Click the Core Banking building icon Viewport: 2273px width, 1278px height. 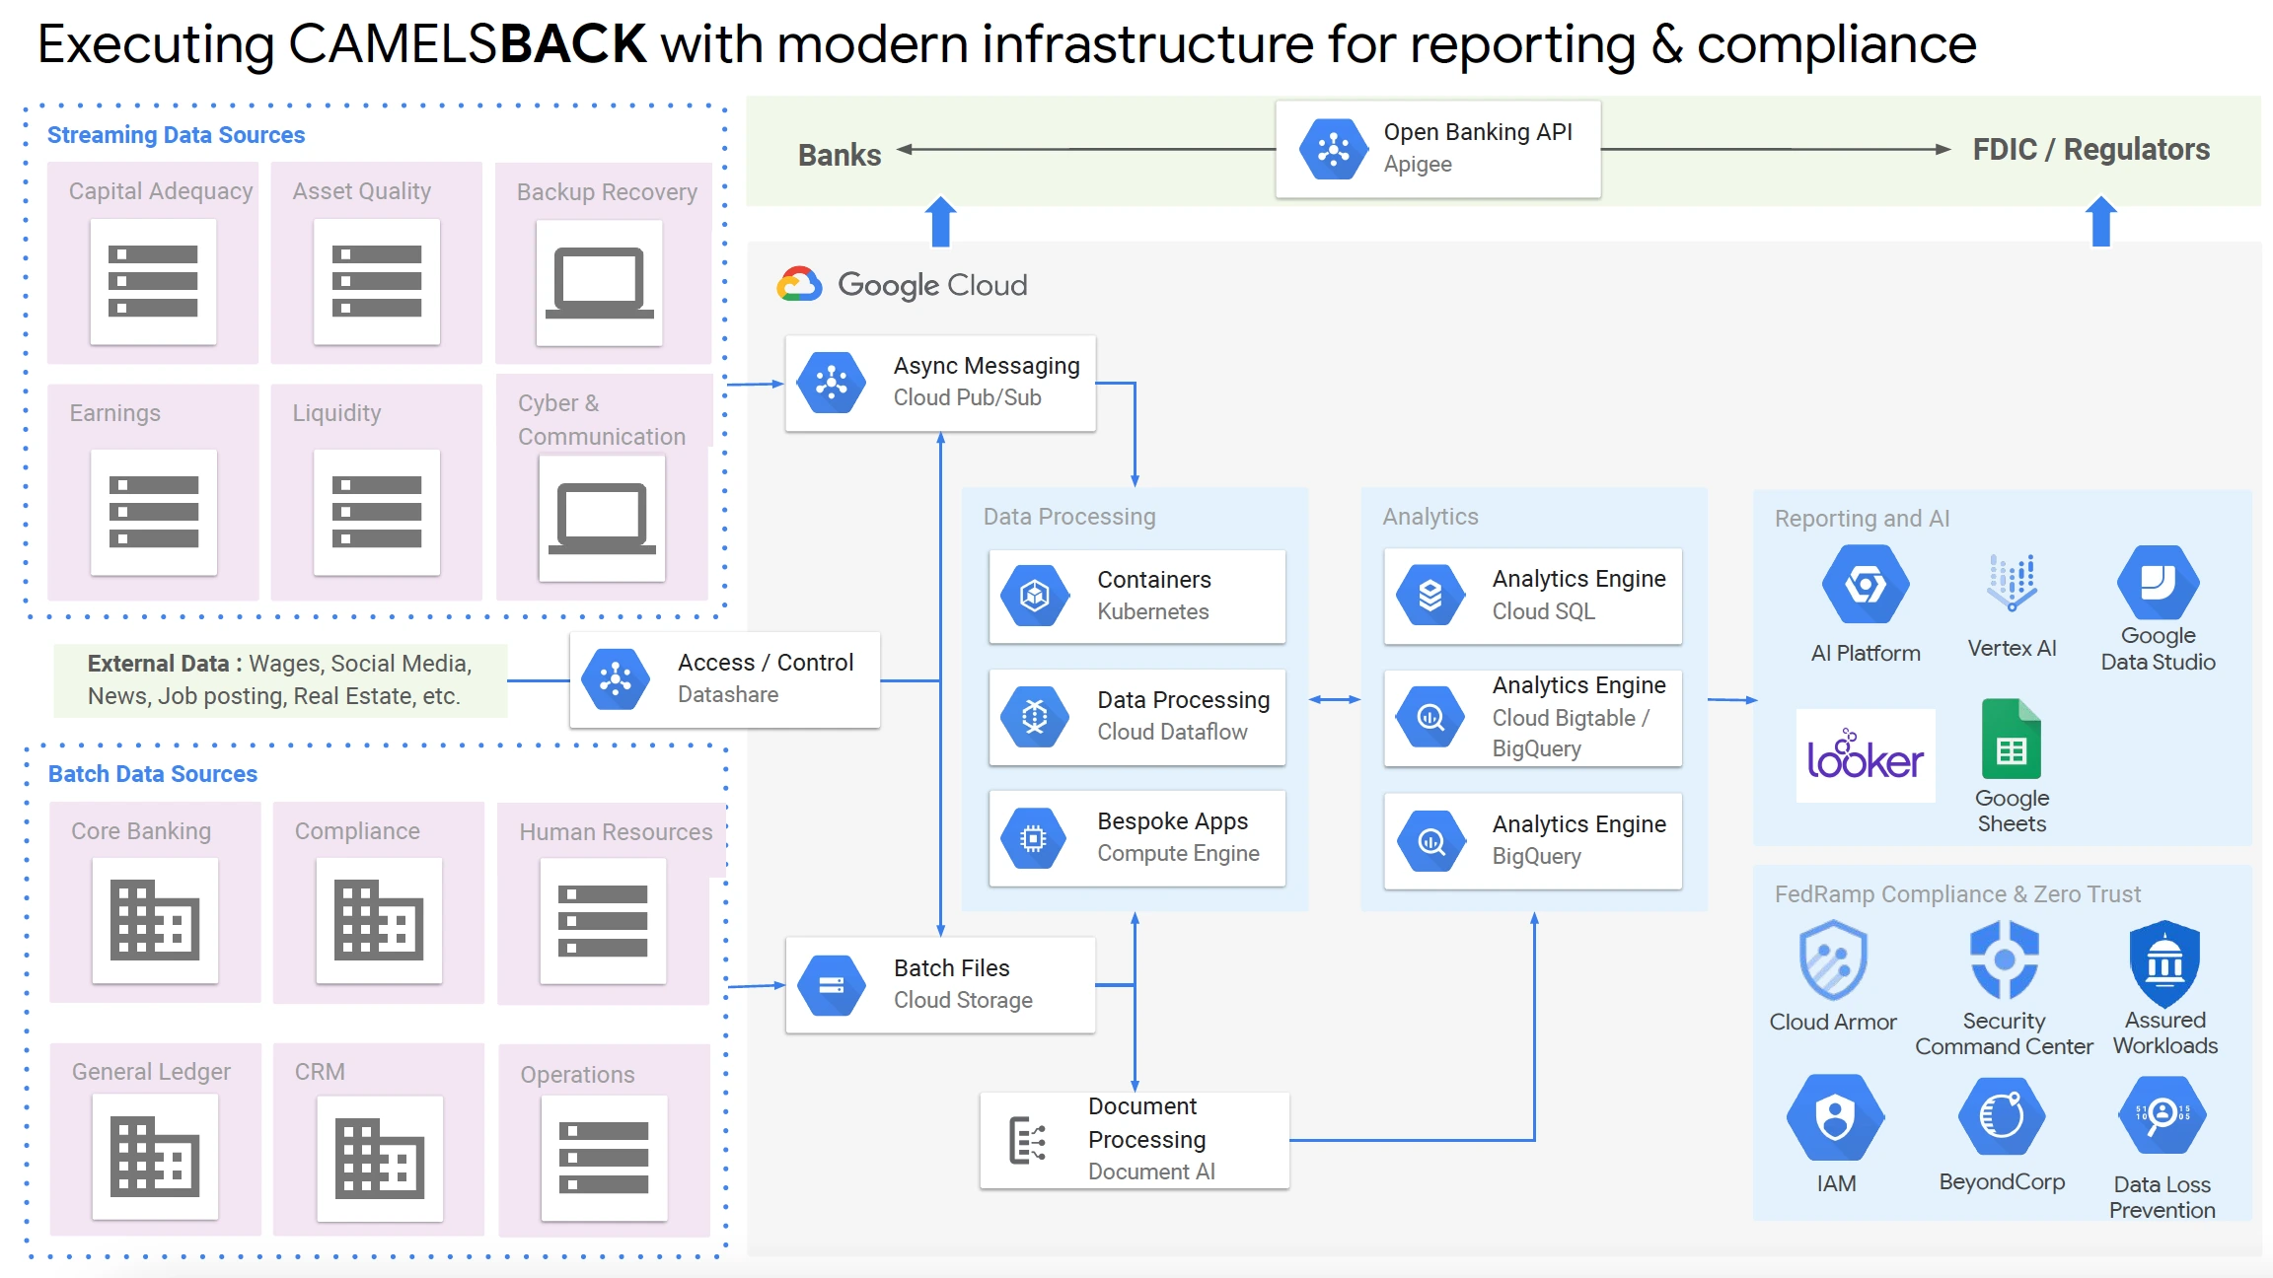click(x=155, y=921)
